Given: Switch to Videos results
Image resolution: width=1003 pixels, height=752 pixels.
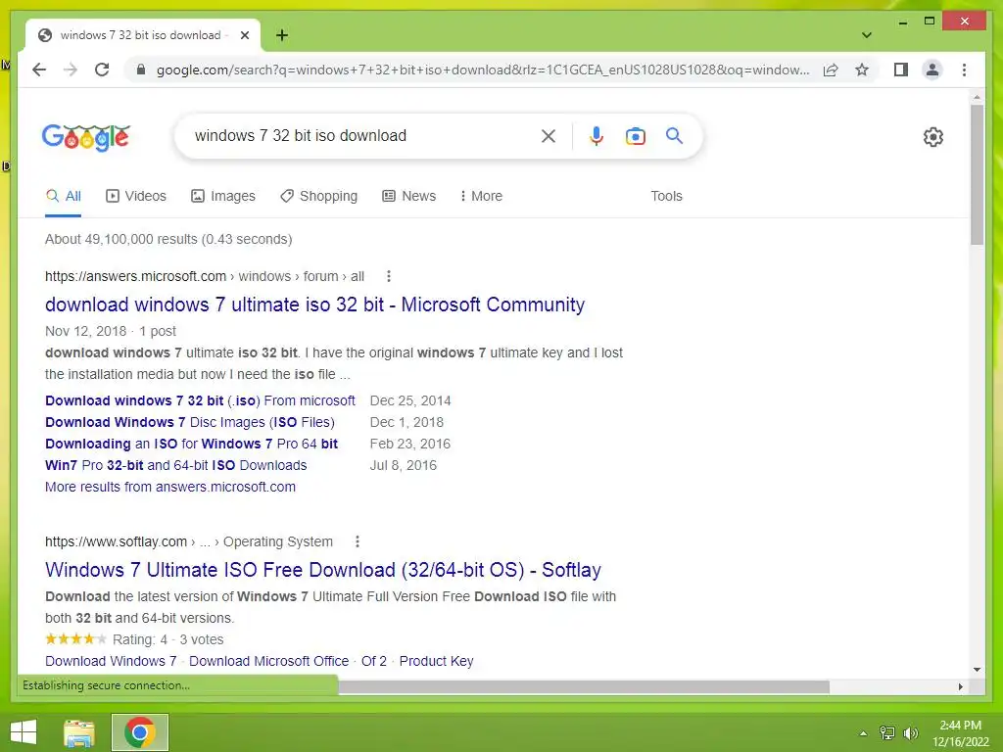Looking at the screenshot, I should [135, 196].
